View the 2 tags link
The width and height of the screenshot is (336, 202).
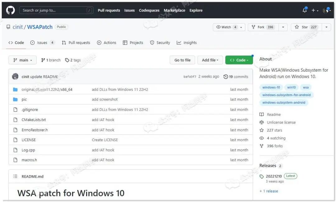coord(73,60)
